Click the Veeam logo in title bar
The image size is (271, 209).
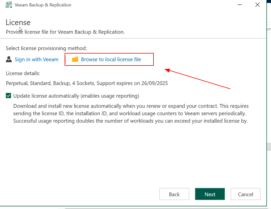[x=9, y=5]
